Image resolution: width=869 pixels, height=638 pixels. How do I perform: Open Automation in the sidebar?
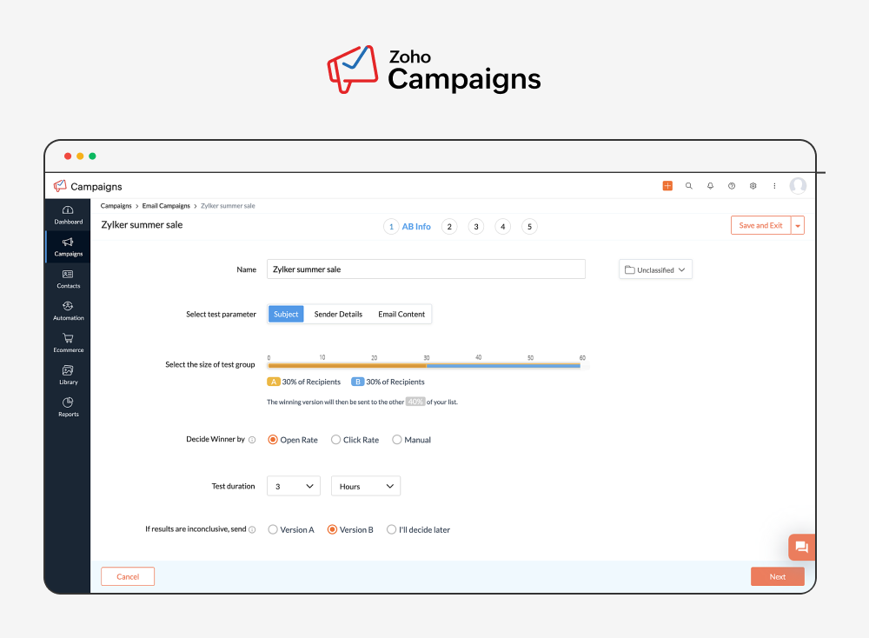(x=68, y=310)
